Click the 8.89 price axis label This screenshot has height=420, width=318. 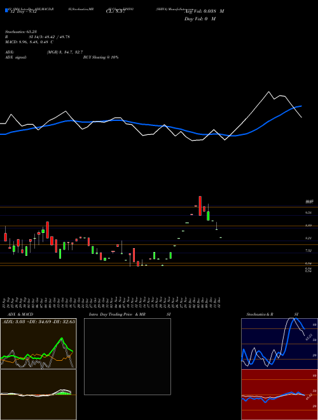pos(308,225)
